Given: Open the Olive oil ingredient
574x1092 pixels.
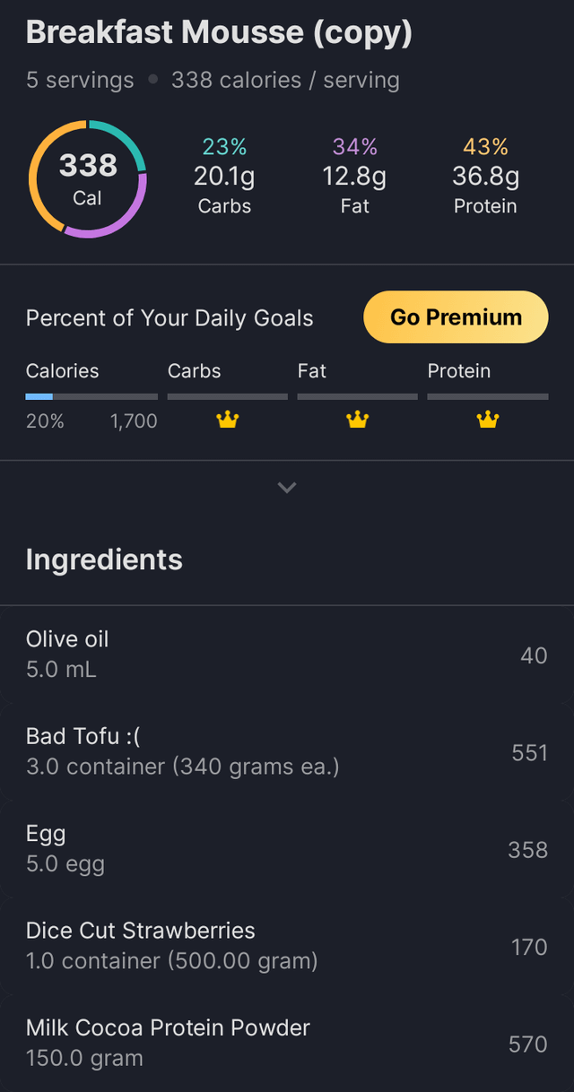Looking at the screenshot, I should (287, 654).
